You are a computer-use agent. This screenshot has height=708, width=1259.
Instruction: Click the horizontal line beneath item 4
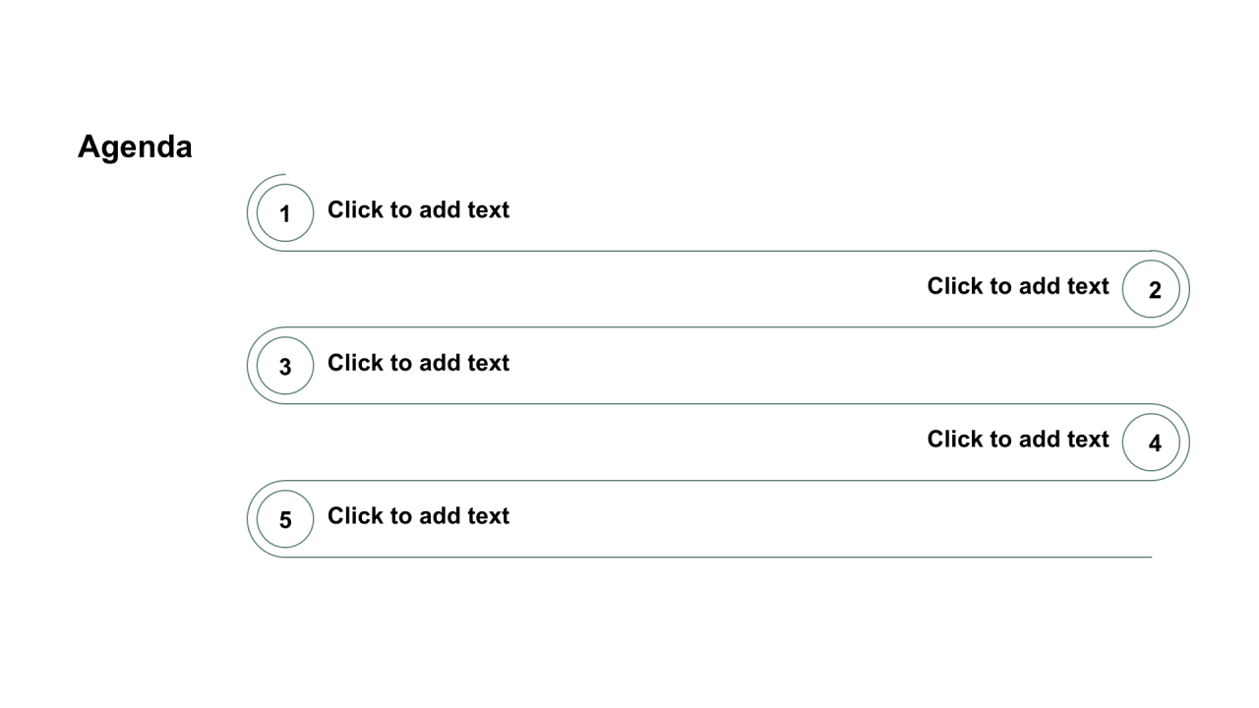[718, 481]
